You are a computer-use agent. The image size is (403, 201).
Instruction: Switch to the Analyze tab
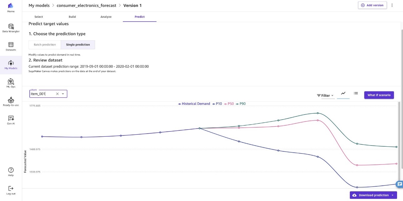point(106,17)
